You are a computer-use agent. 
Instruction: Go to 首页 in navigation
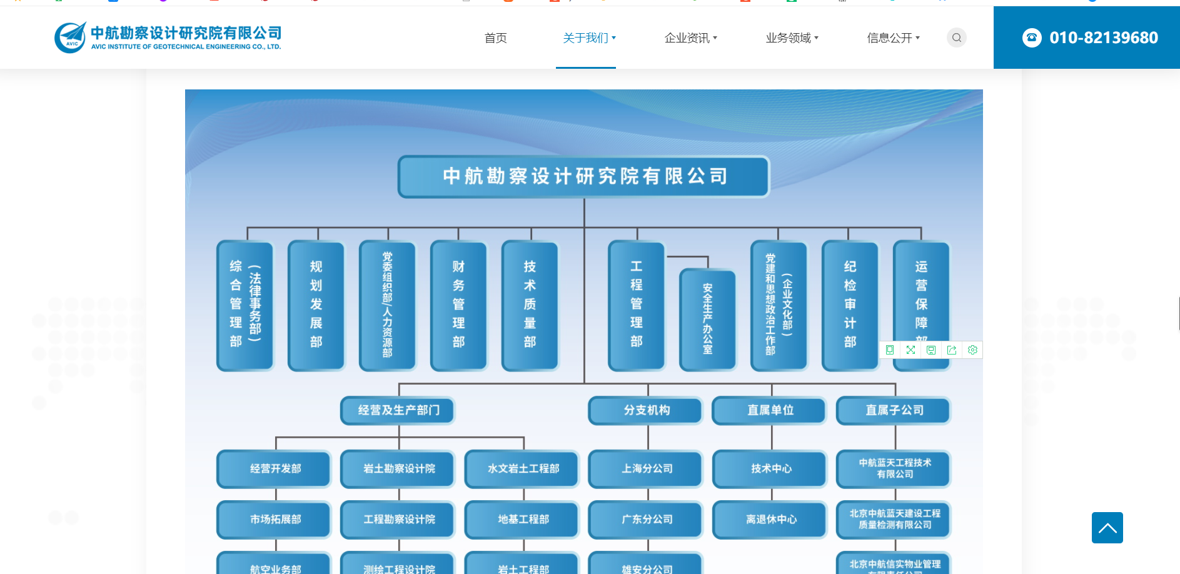tap(496, 38)
